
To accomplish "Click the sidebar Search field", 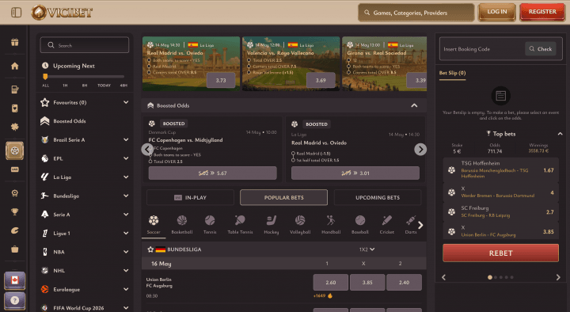I will tap(85, 45).
